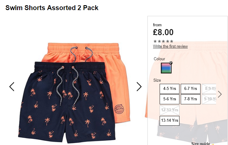Expand more sizes with the right chevron
The image size is (228, 145).
(x=220, y=94)
